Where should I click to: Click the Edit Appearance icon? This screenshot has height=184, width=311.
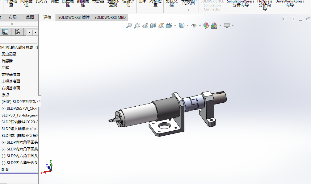[206, 26]
